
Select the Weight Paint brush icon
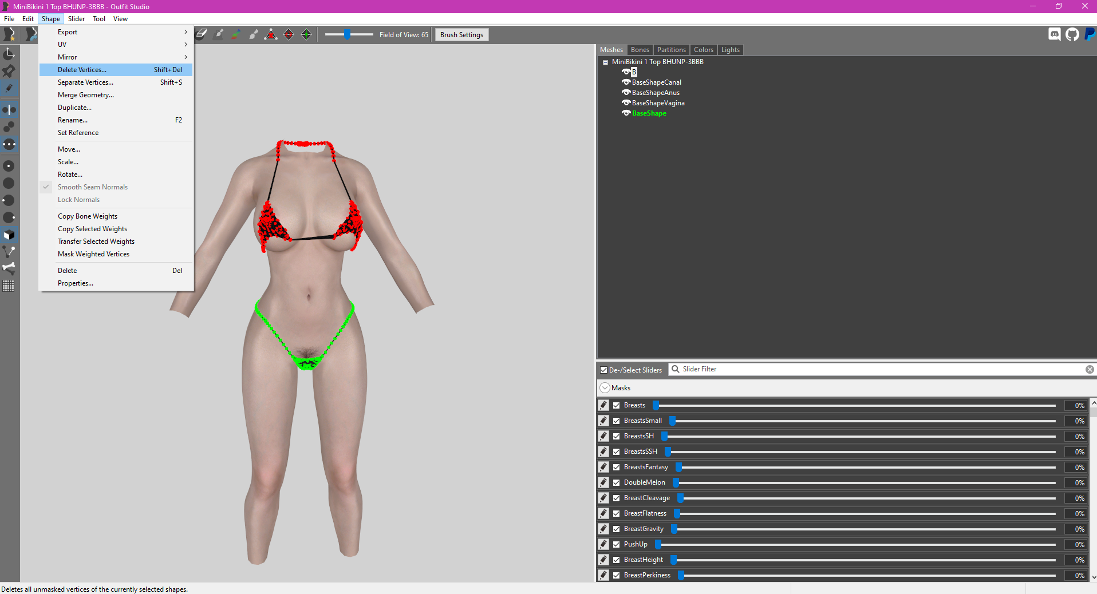tap(219, 34)
